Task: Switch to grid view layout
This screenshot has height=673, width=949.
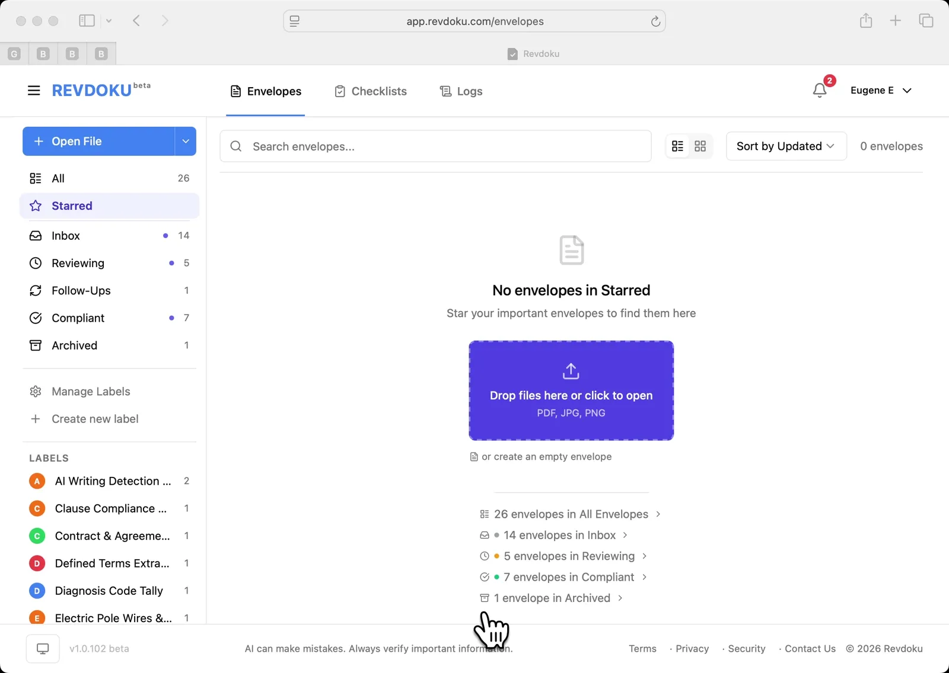Action: [x=700, y=146]
